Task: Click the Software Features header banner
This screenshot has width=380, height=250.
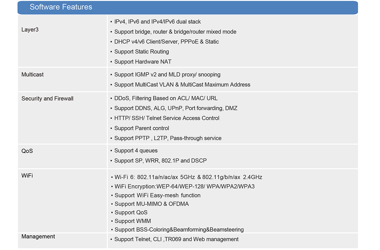Action: (x=188, y=7)
